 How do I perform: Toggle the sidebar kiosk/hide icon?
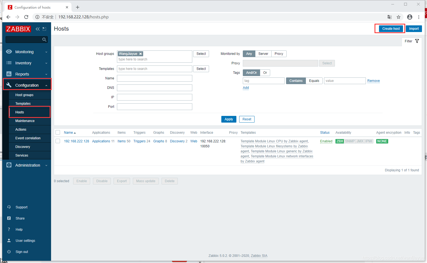(44, 29)
